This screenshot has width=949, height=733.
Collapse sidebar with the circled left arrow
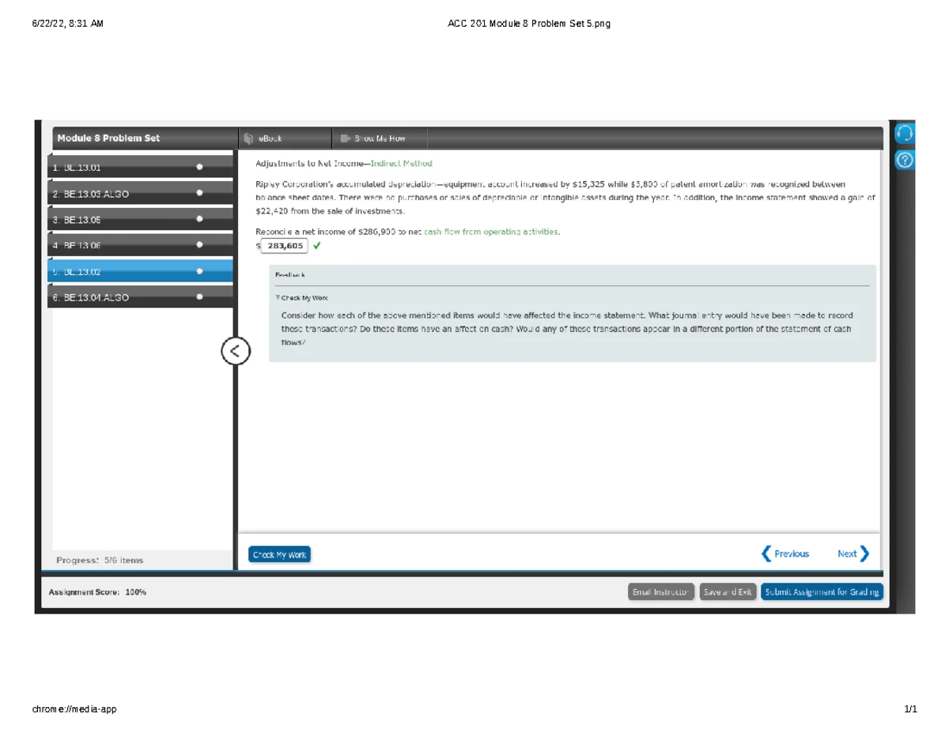236,351
